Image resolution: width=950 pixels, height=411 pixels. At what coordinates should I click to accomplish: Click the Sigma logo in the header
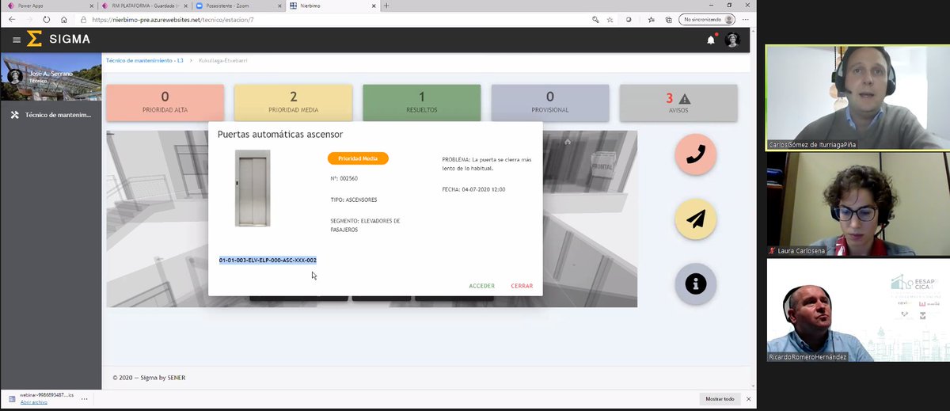click(59, 39)
